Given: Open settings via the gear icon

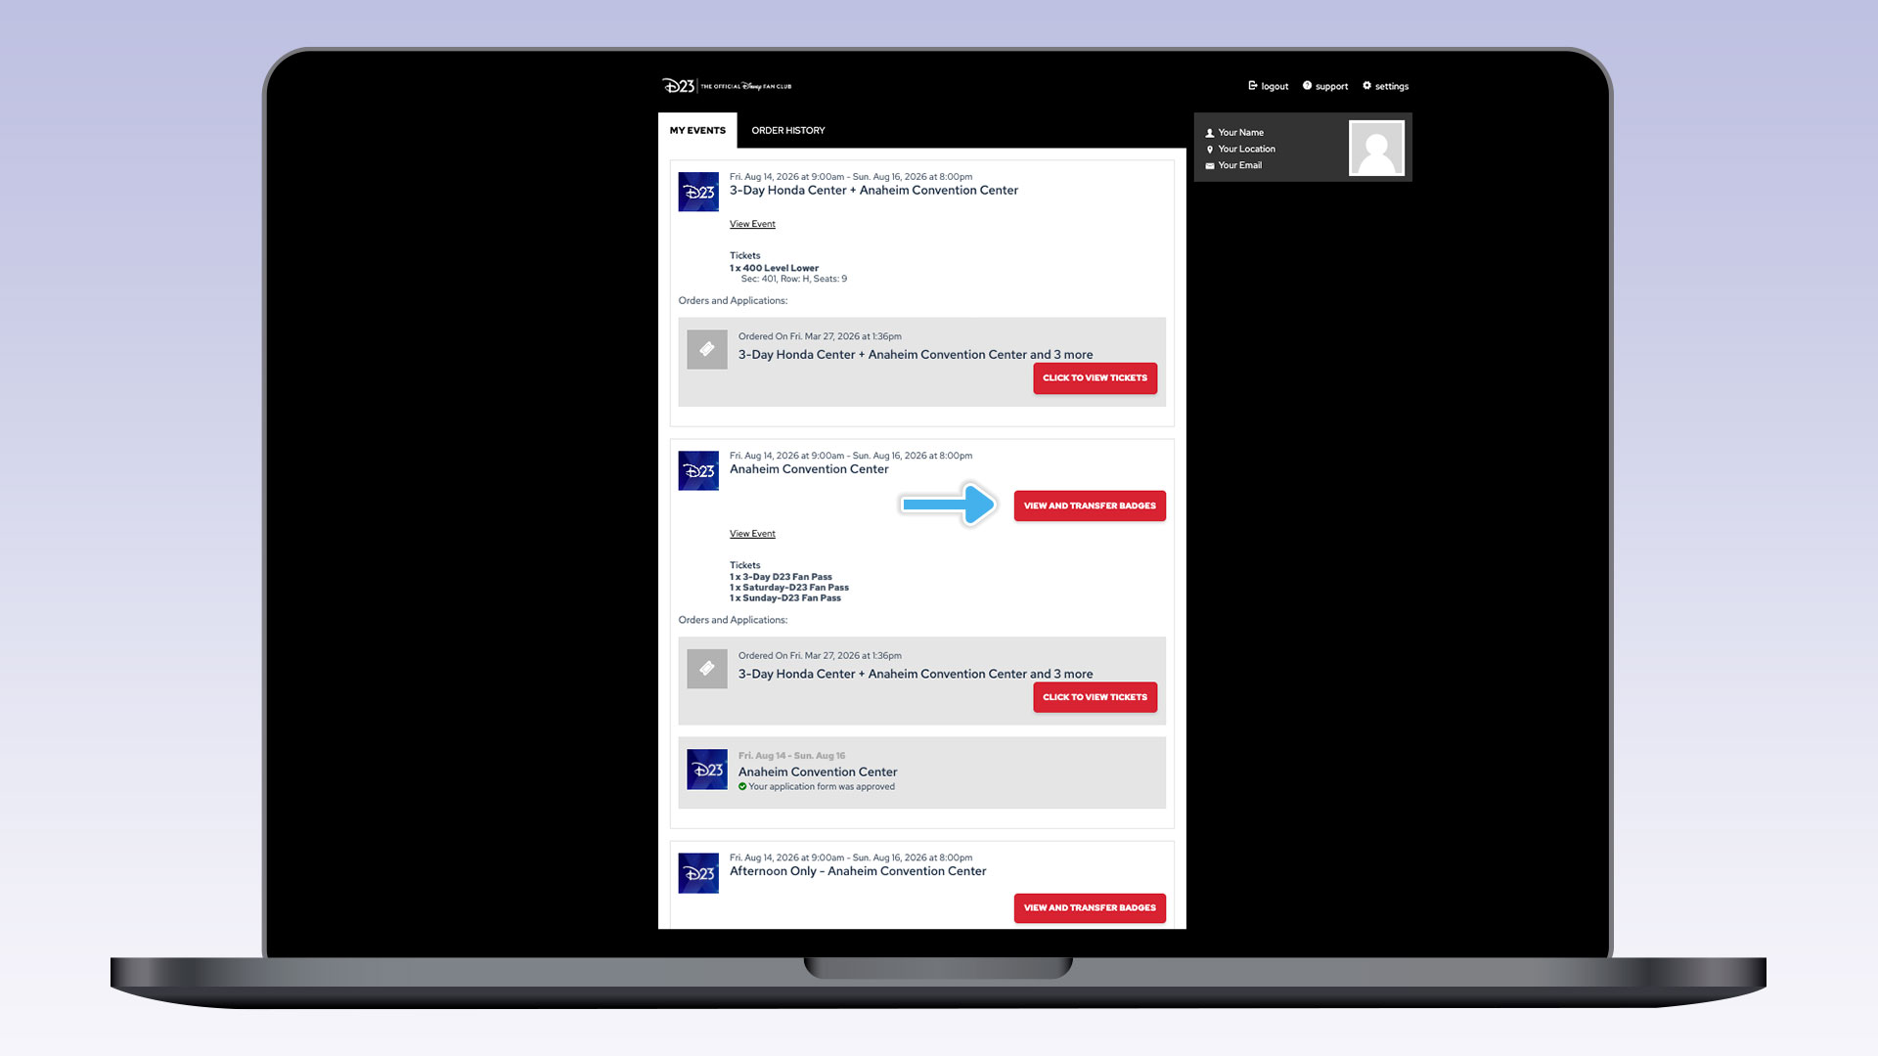Looking at the screenshot, I should point(1366,86).
